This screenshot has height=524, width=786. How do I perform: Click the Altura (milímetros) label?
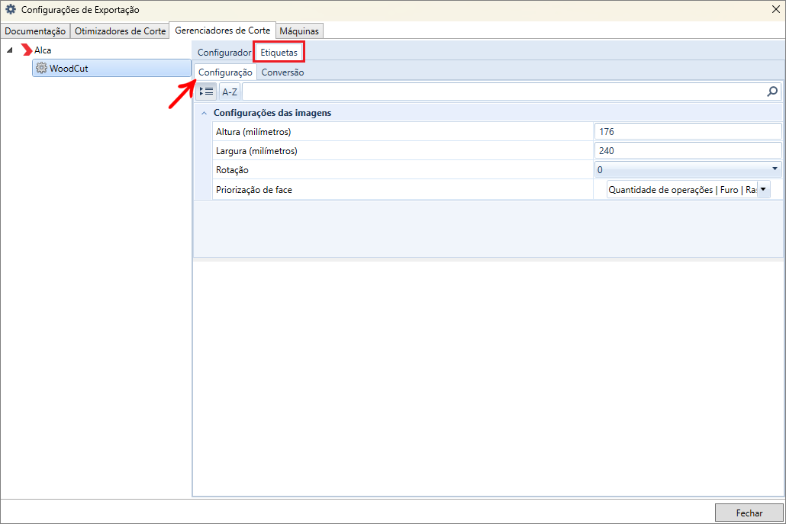click(x=253, y=132)
